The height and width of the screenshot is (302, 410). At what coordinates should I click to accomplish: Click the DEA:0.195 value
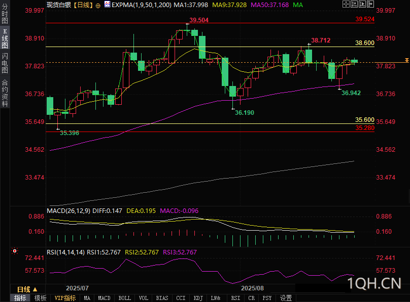point(141,211)
